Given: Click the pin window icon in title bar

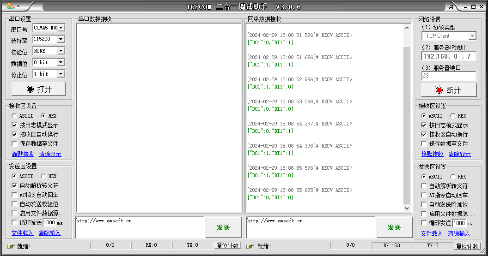Looking at the screenshot, I should [451, 7].
